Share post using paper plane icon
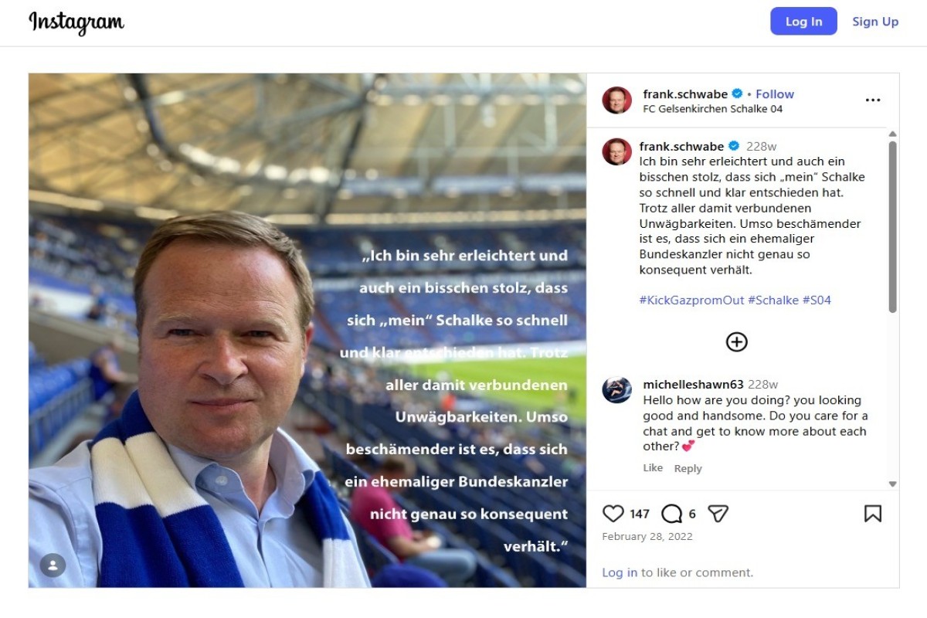 pos(718,514)
